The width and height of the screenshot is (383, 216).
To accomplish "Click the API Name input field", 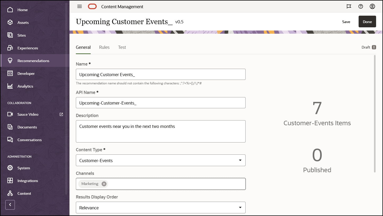I will [x=160, y=103].
